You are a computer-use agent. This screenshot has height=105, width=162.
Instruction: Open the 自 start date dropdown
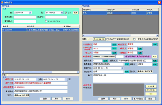click(x=30, y=13)
